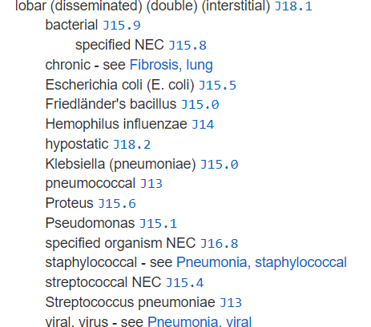Follow the Pneumonia, staphylococcal link
This screenshot has width=371, height=327.
(x=261, y=262)
